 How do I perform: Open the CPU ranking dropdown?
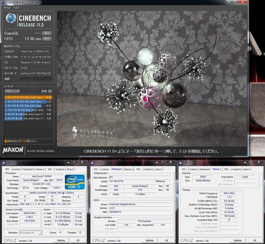coord(12,91)
